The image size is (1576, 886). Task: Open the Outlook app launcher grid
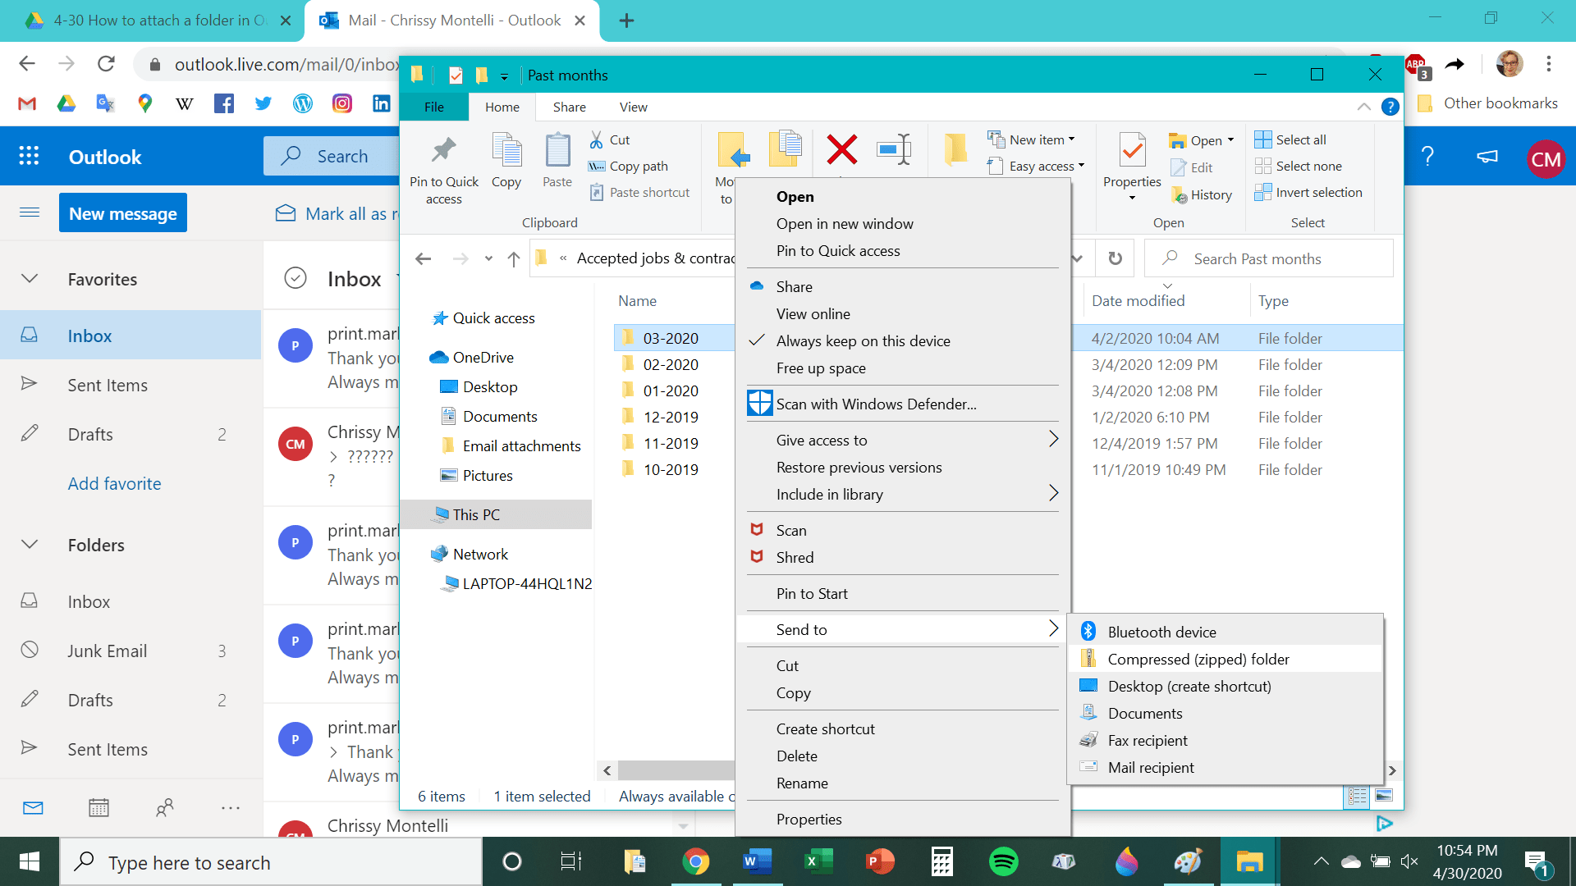point(29,157)
